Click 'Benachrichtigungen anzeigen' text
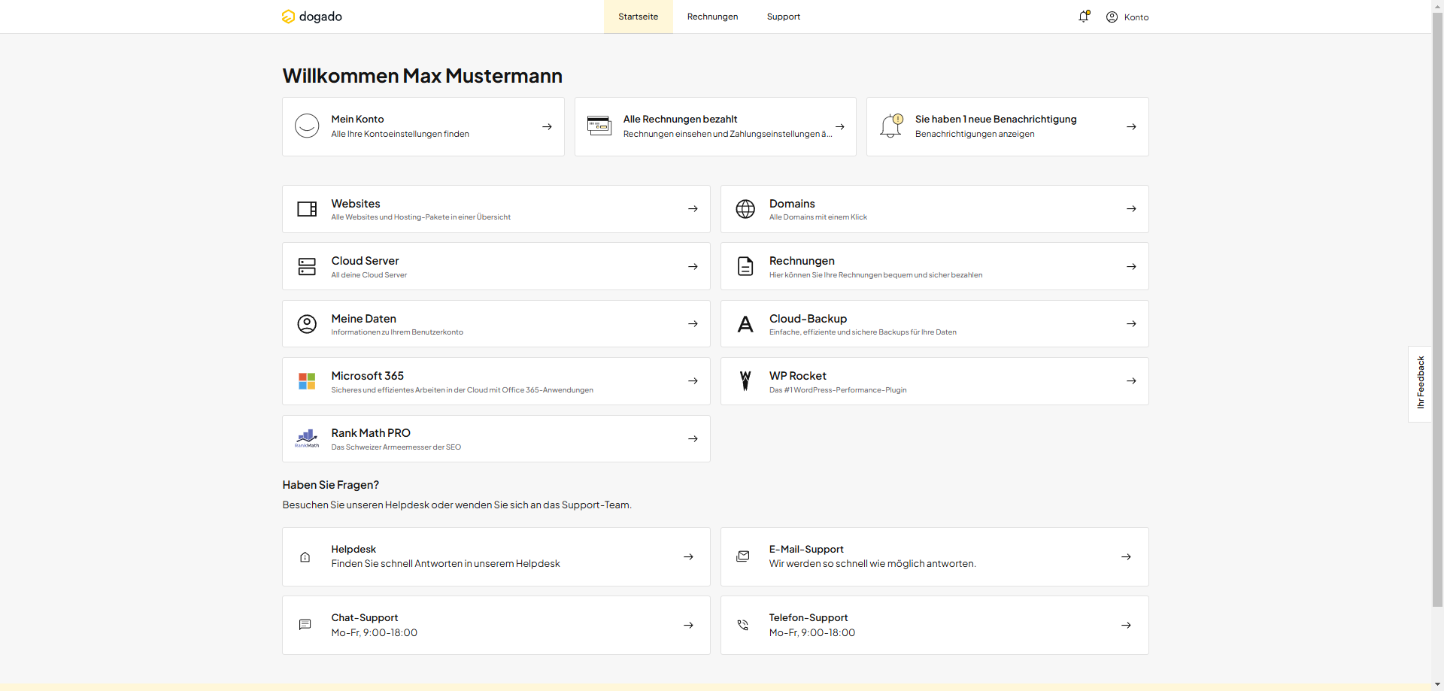 [x=975, y=134]
